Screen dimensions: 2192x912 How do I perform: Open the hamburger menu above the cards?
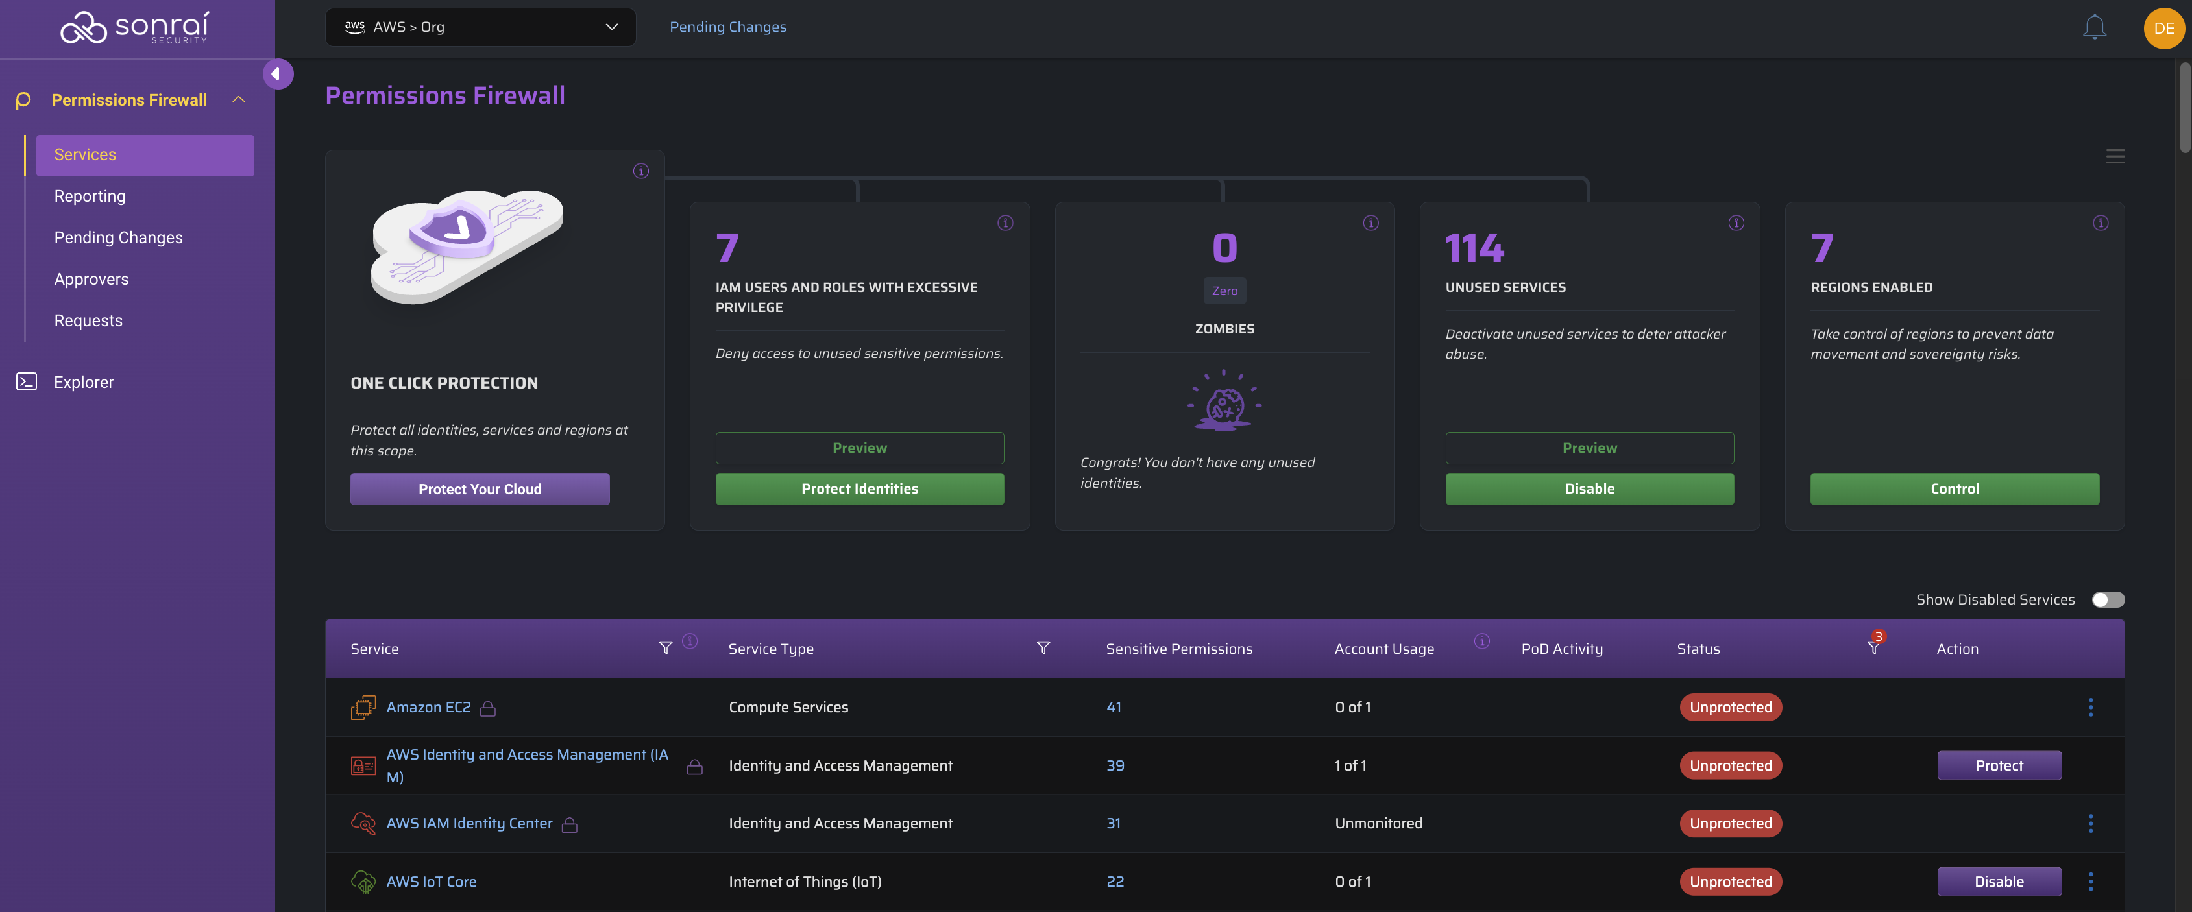pos(2115,156)
